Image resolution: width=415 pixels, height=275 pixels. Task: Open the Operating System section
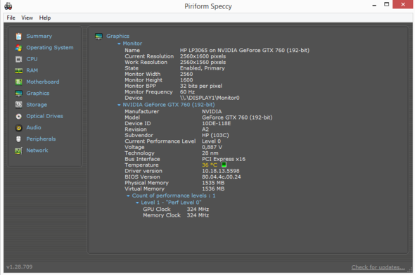tap(50, 48)
